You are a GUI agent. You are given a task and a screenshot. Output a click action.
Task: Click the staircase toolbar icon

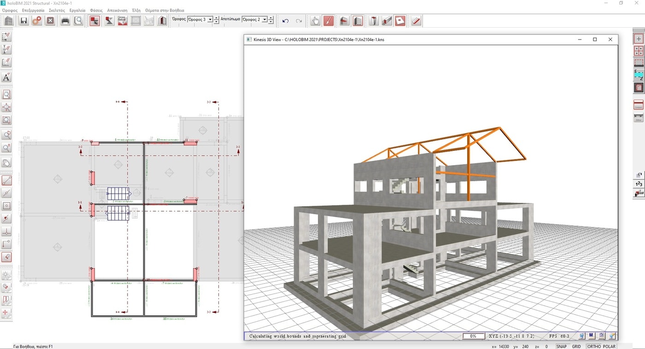pos(416,21)
